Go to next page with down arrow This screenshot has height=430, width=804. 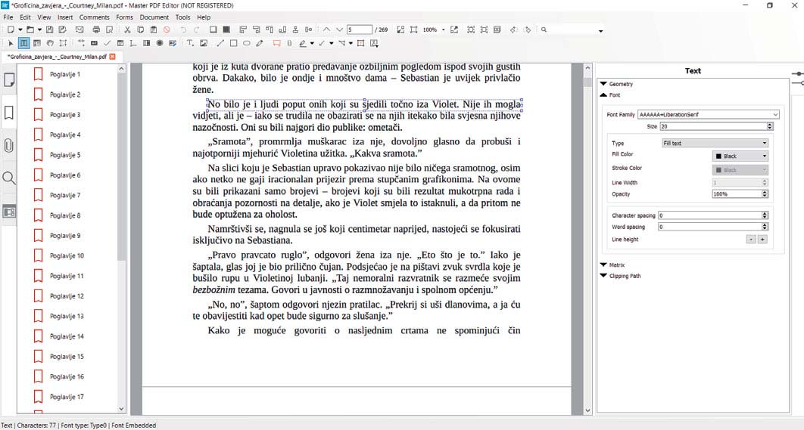(x=339, y=29)
